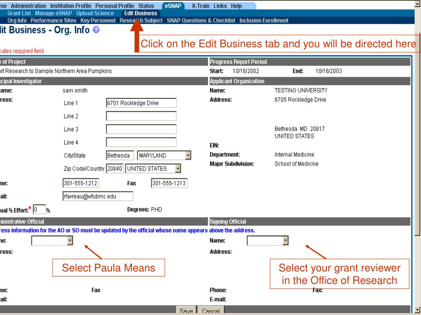Go to Grant List
Viewport: 421px width, 315px height.
click(x=19, y=13)
